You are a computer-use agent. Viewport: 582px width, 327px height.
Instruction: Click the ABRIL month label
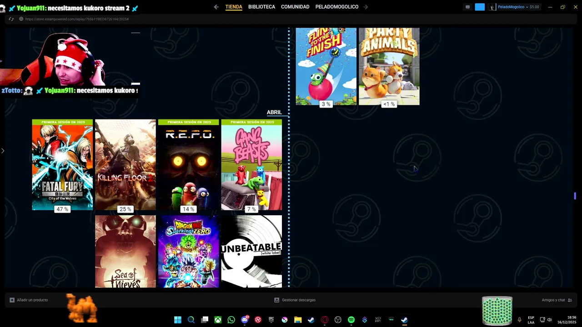[x=274, y=112]
